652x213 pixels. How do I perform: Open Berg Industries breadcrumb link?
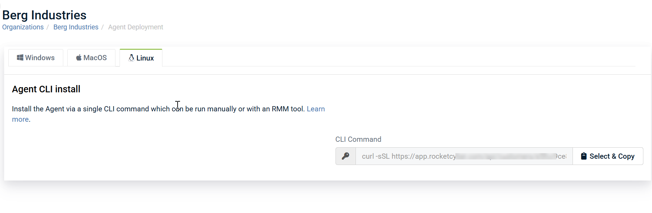(76, 27)
